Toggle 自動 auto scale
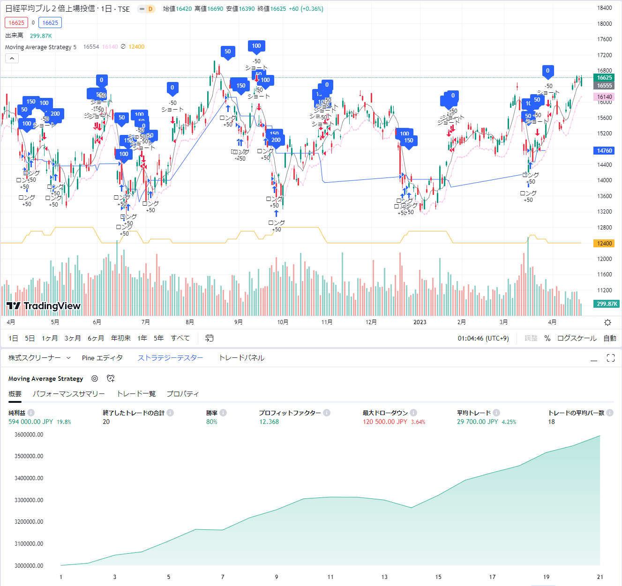The width and height of the screenshot is (622, 586). (x=609, y=338)
